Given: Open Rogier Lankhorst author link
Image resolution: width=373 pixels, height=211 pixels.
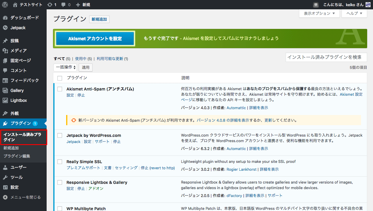Looking at the screenshot, I should pos(241,169).
